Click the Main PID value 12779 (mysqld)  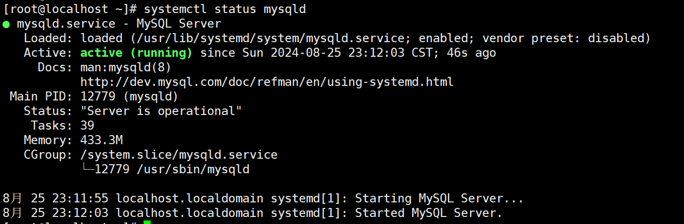pyautogui.click(x=129, y=96)
